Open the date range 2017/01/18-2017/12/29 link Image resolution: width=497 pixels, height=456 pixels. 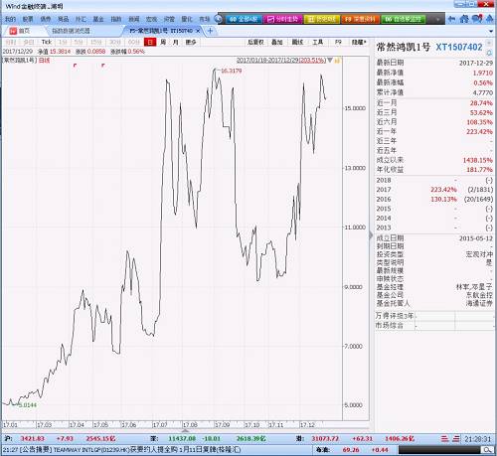[281, 61]
